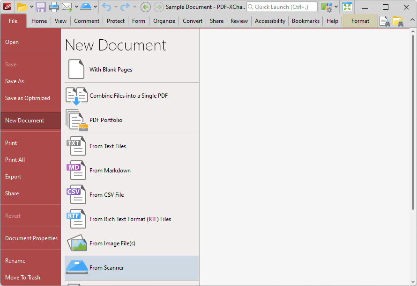Select Move To Trash in the sidebar

30,278
